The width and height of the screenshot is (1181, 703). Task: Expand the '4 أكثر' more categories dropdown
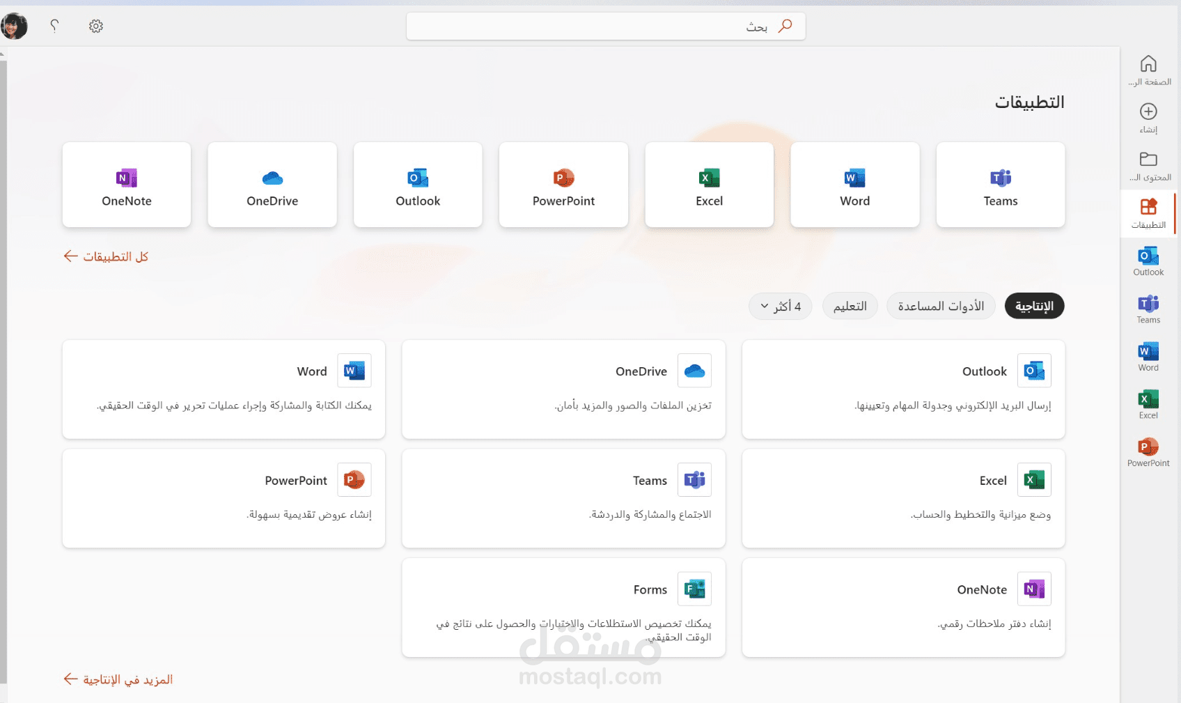(x=781, y=307)
